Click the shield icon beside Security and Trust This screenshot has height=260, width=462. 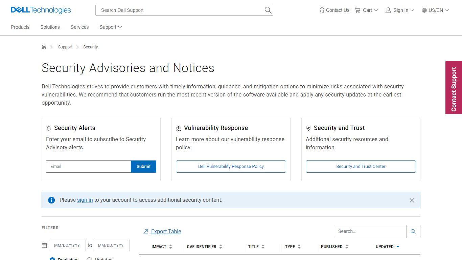pyautogui.click(x=308, y=128)
